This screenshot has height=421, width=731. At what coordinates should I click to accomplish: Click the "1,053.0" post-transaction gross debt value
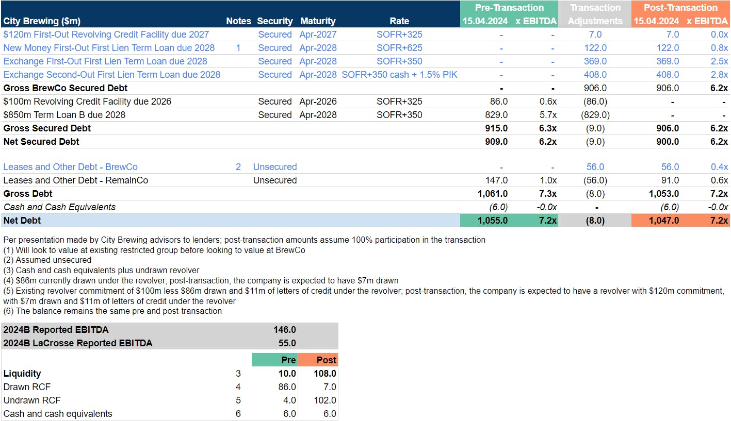coord(663,194)
